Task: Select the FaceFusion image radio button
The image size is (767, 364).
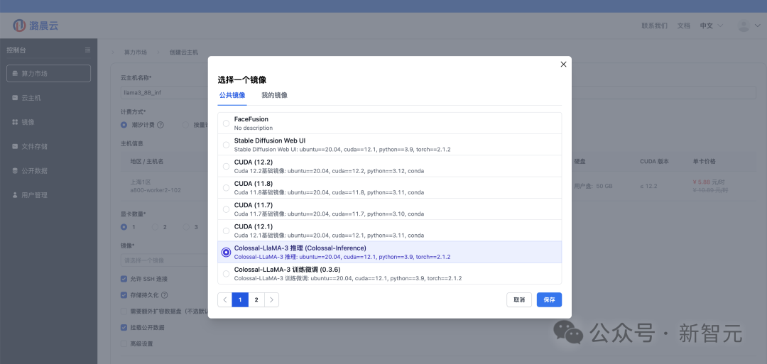Action: 226,123
